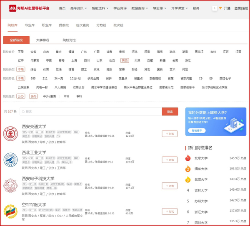Click the rank 2 flame medal icon
The image size is (250, 226).
[x=188, y=169]
